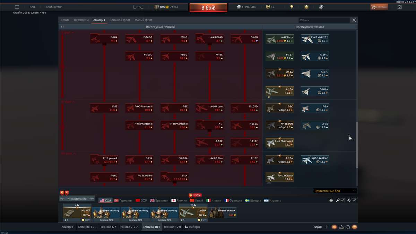The width and height of the screenshot is (416, 234).
Task: Open the inbox message icon bottom right
Action: pyautogui.click(x=355, y=227)
